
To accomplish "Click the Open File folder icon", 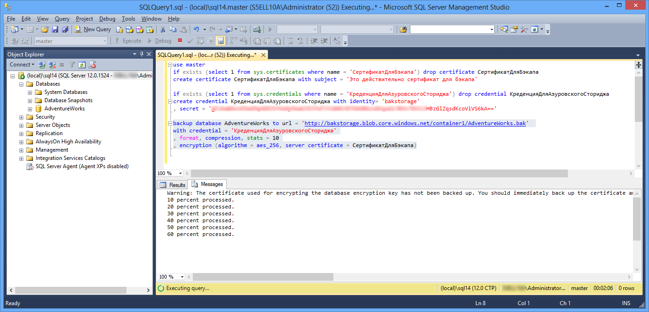I will click(x=45, y=29).
